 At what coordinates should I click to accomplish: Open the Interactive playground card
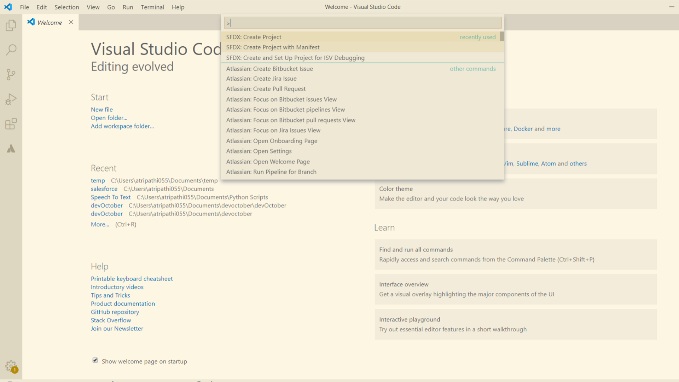point(516,324)
